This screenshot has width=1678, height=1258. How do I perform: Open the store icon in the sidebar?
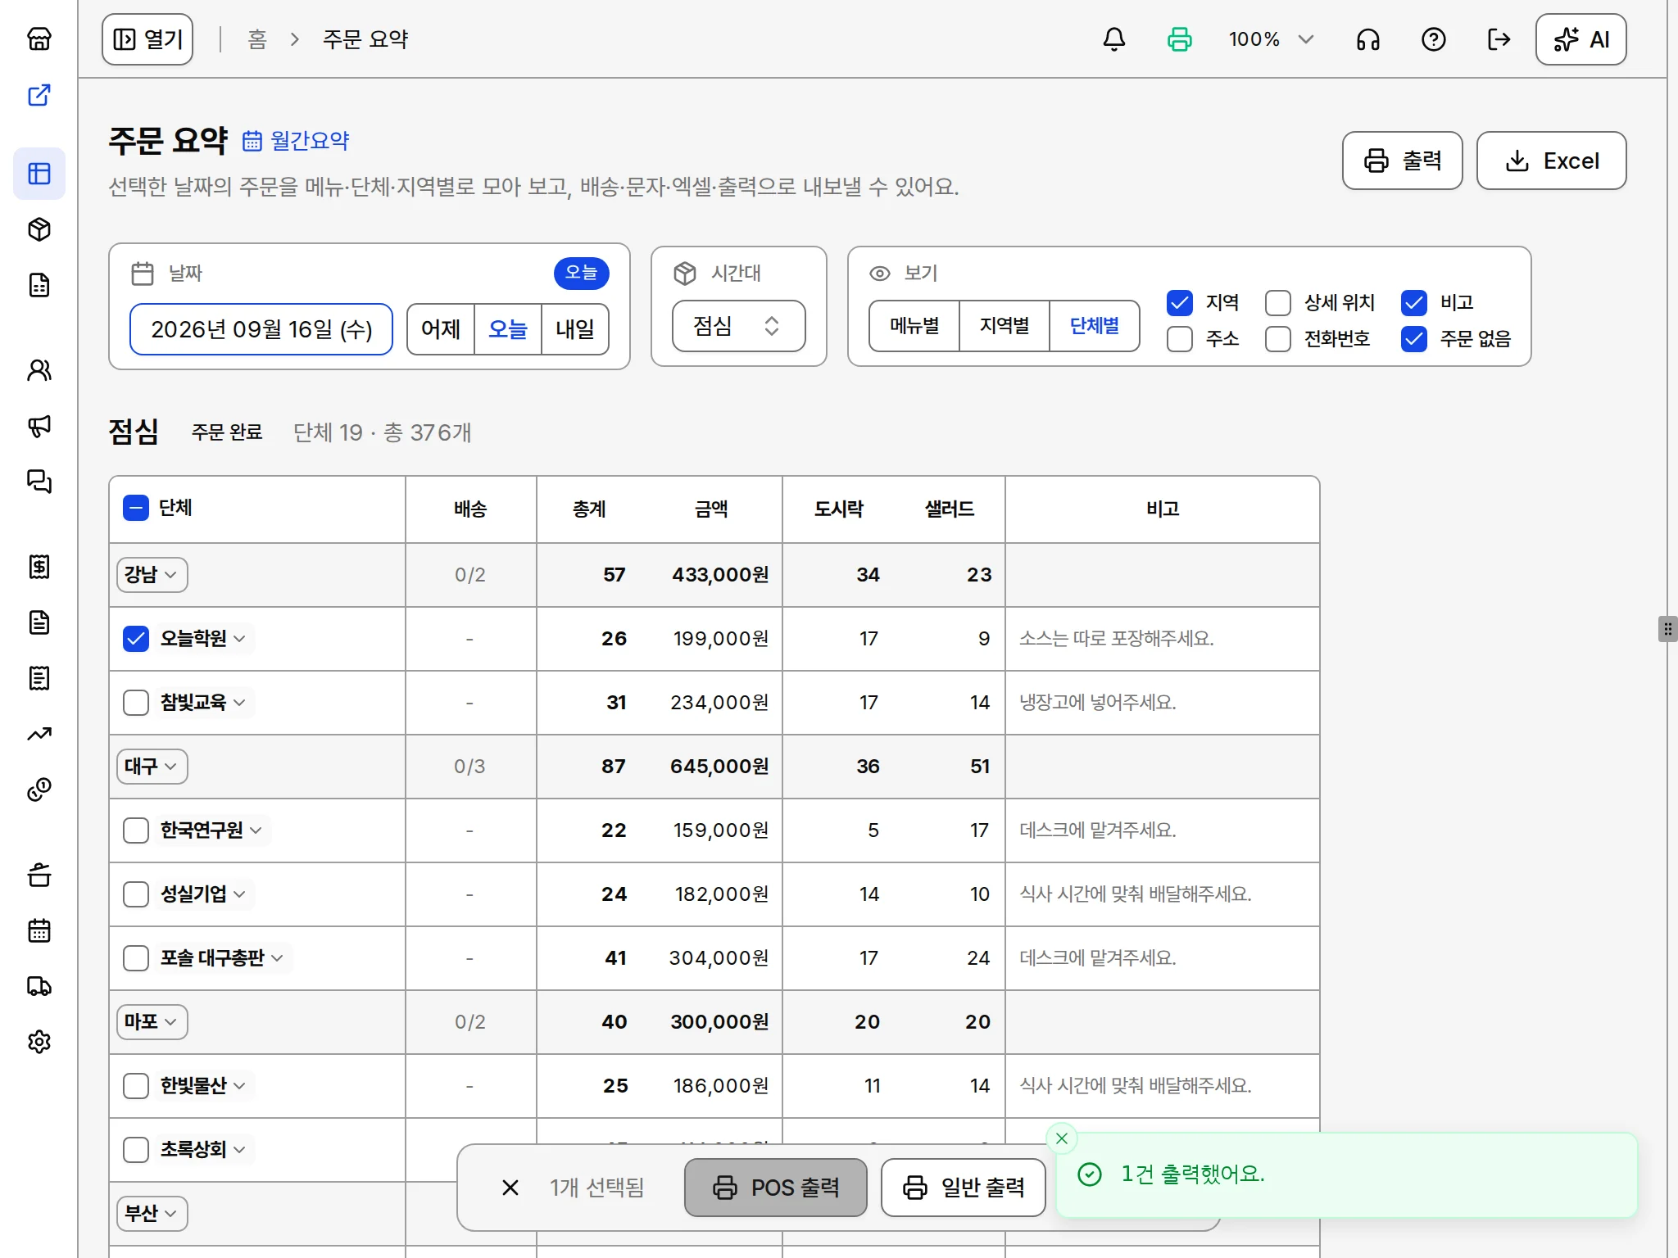39,39
